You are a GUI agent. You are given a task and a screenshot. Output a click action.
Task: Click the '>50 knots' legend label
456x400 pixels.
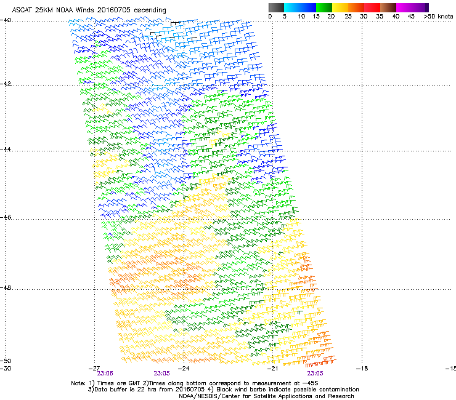[438, 17]
